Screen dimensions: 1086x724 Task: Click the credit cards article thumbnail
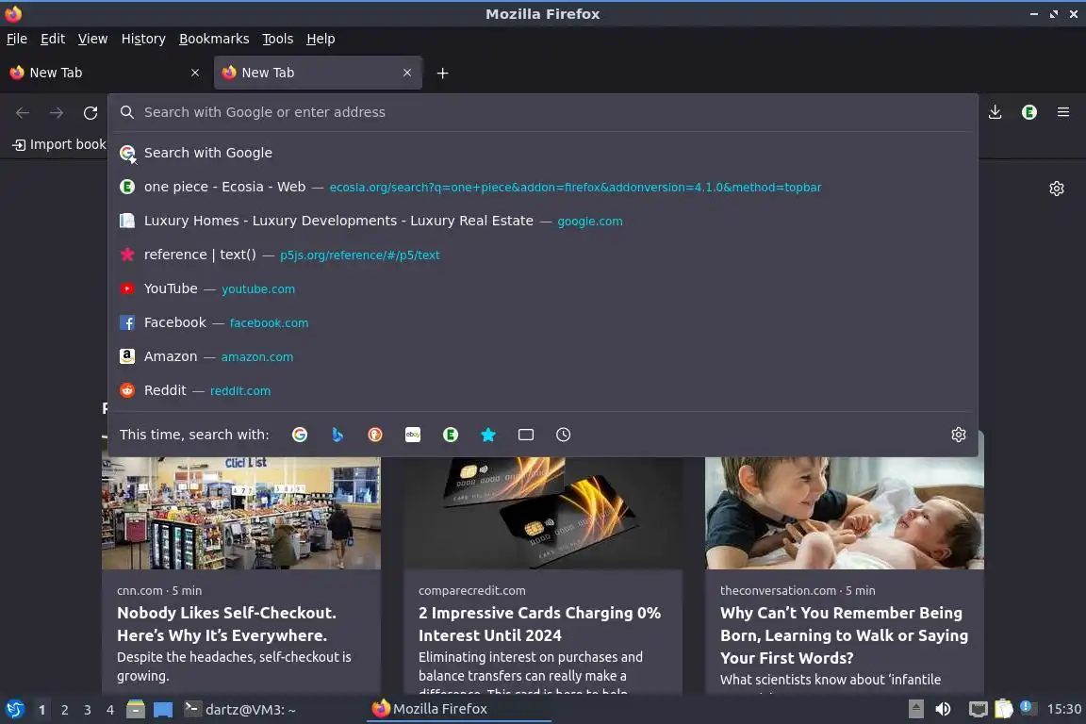coord(543,513)
